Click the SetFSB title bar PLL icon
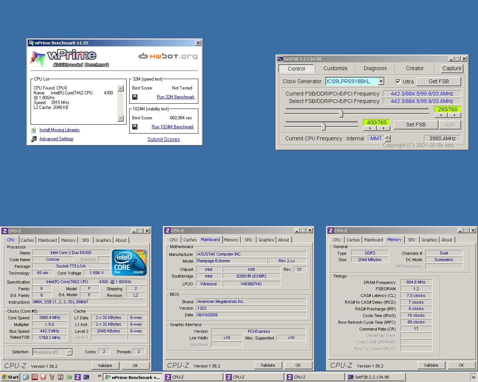 coord(280,59)
